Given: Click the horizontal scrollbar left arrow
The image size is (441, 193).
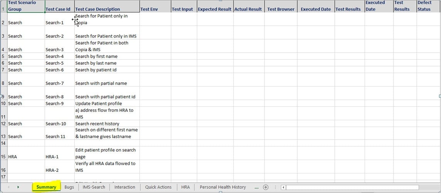Looking at the screenshot, I should (x=283, y=187).
